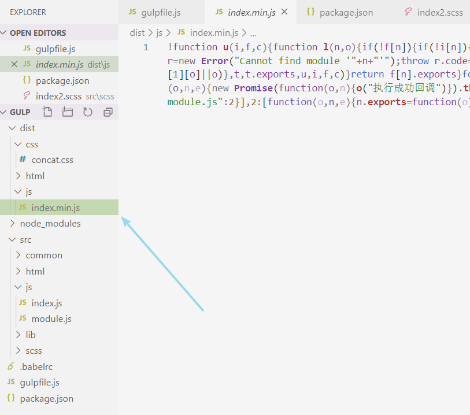Click the New Folder icon in GULP header
The image size is (470, 415).
pos(68,112)
